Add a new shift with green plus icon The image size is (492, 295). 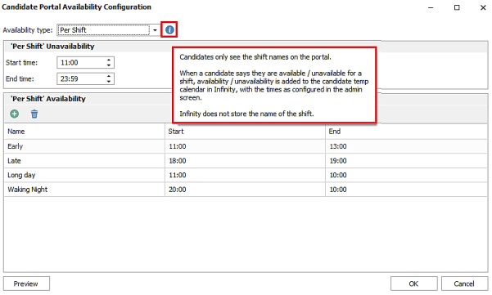tap(15, 114)
